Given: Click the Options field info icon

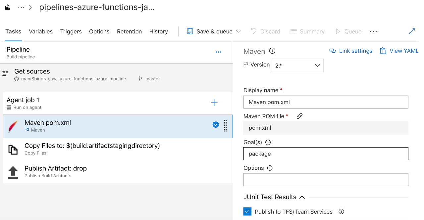Looking at the screenshot, I should point(270,168).
